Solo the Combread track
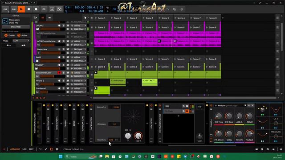This screenshot has width=285, height=160. tap(63, 88)
